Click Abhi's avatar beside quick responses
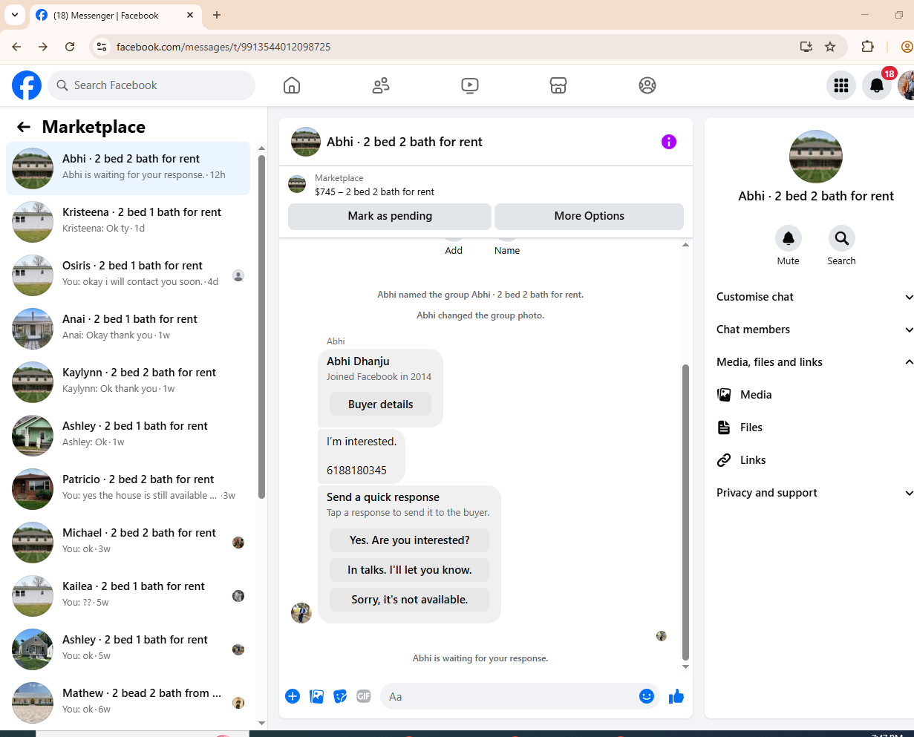The width and height of the screenshot is (914, 737). [x=301, y=613]
